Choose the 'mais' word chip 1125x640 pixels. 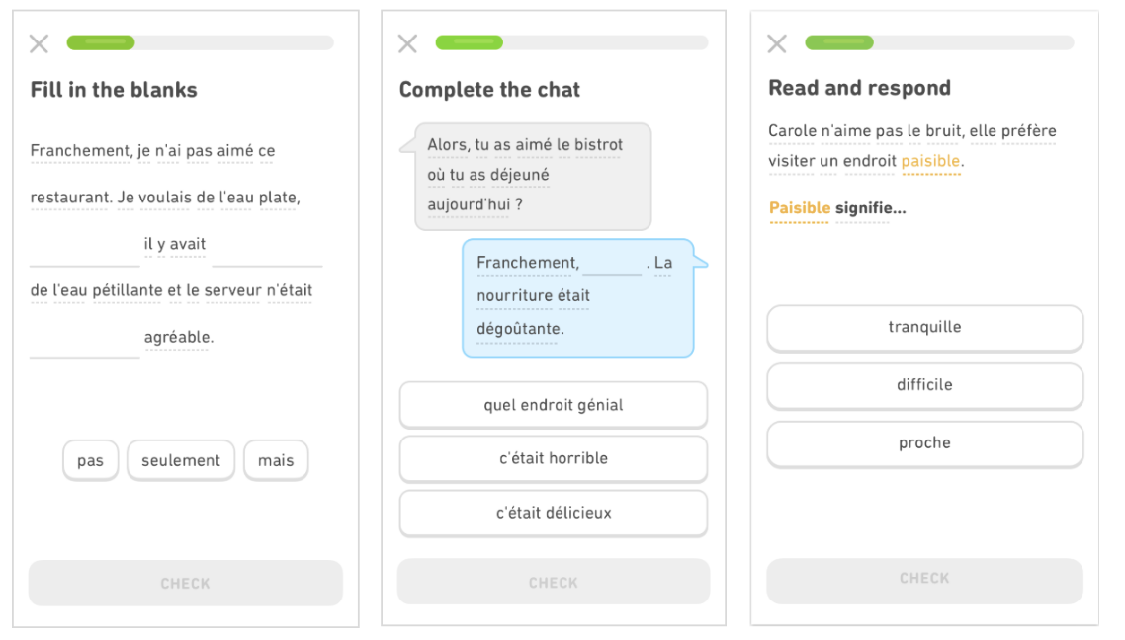click(x=276, y=460)
